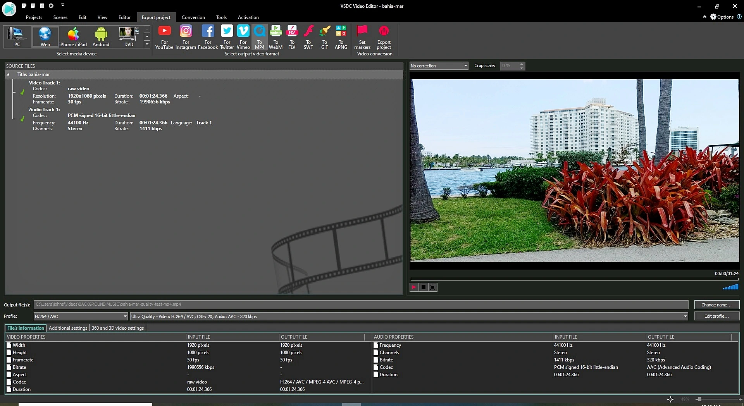The height and width of the screenshot is (406, 744).
Task: Open the Ultra Quality preset dropdown
Action: tap(409, 317)
